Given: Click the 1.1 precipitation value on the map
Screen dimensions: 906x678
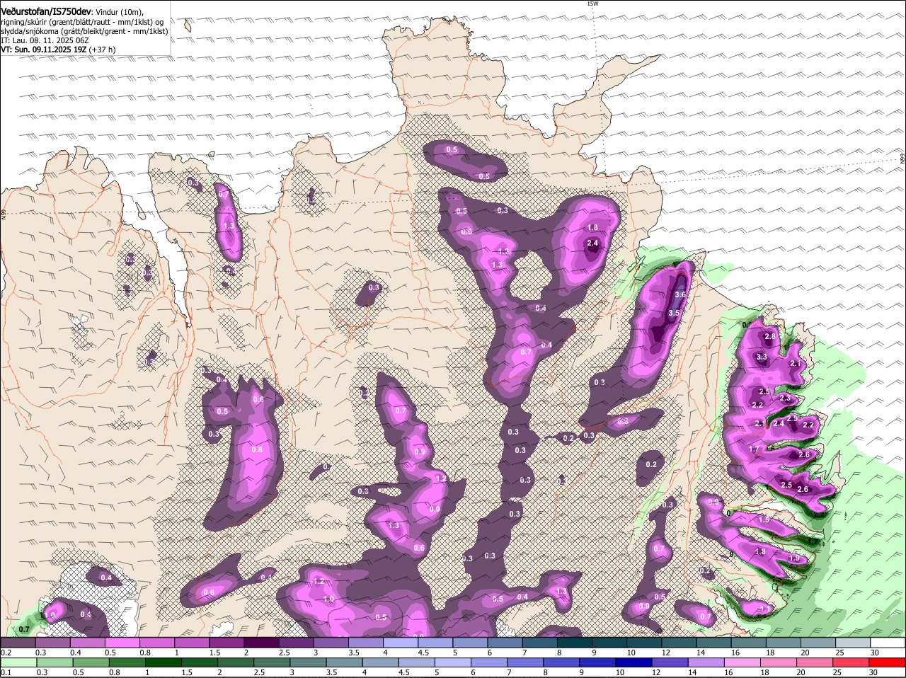Looking at the screenshot, I should pos(764,609).
